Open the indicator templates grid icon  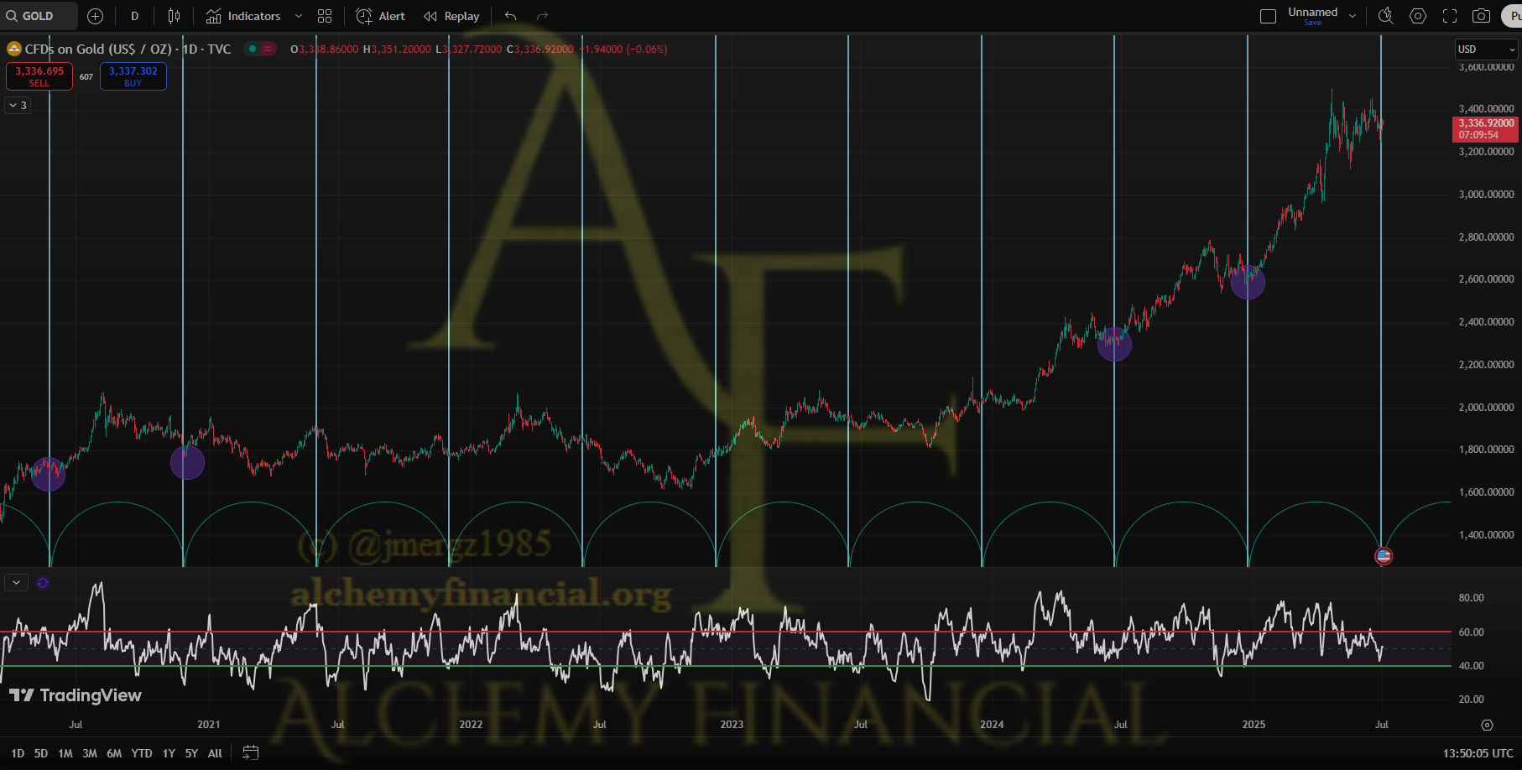(x=325, y=16)
